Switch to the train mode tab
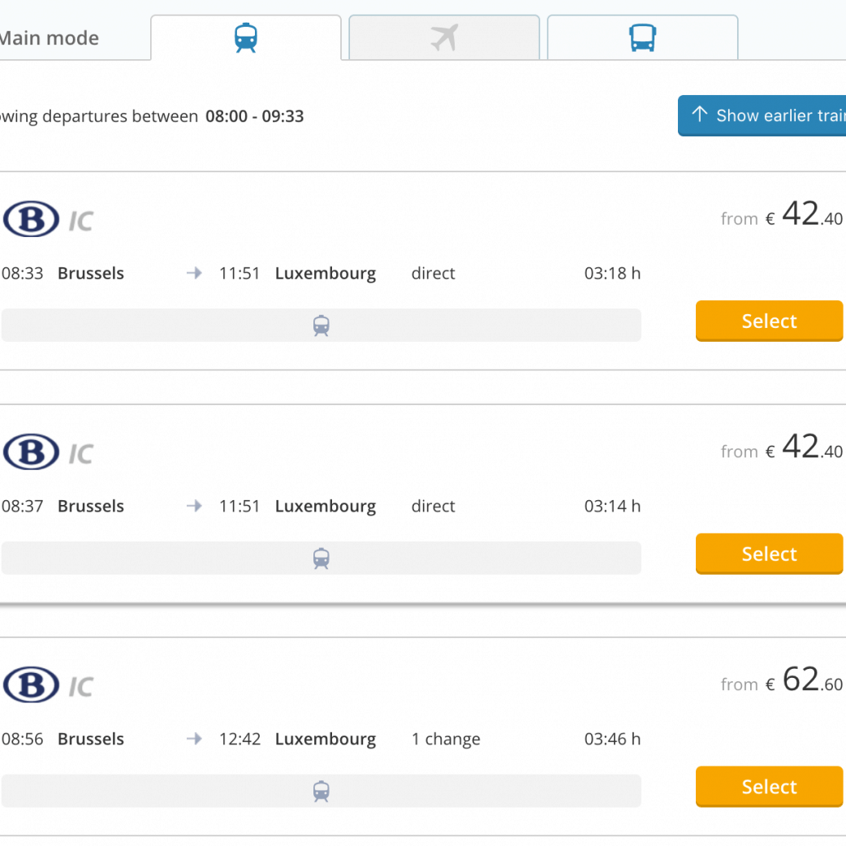The height and width of the screenshot is (846, 846). coord(245,38)
